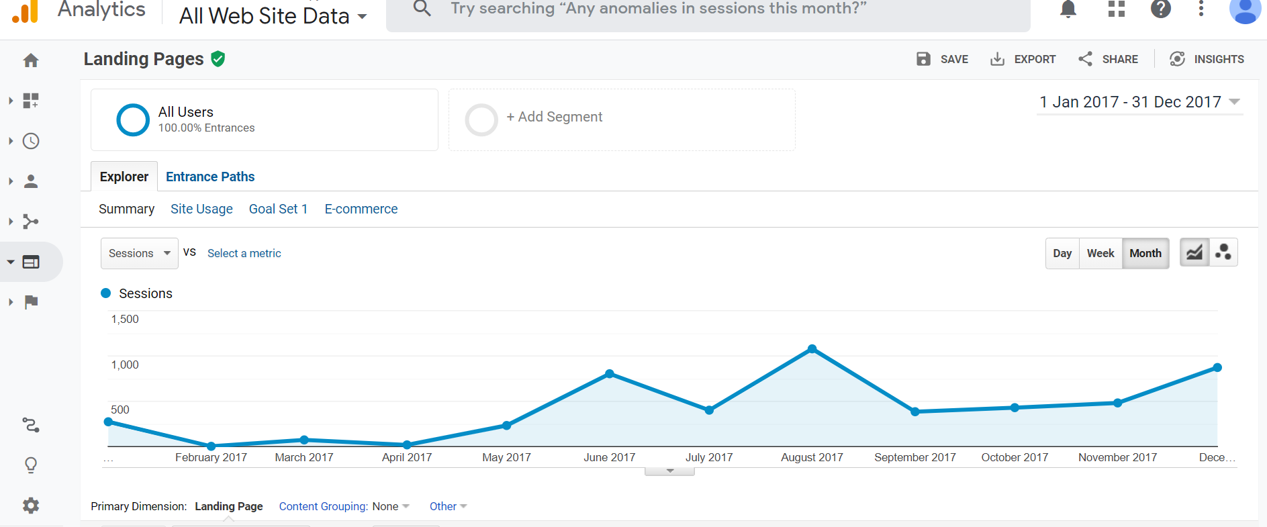Open the Discover lightbulb icon
The width and height of the screenshot is (1267, 527).
(x=31, y=465)
